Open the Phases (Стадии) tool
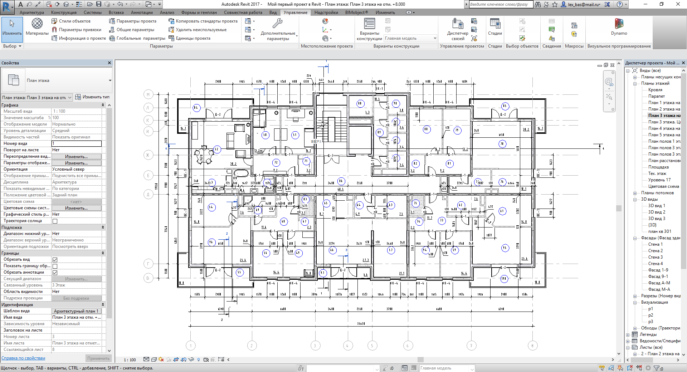The image size is (687, 372). (x=495, y=27)
